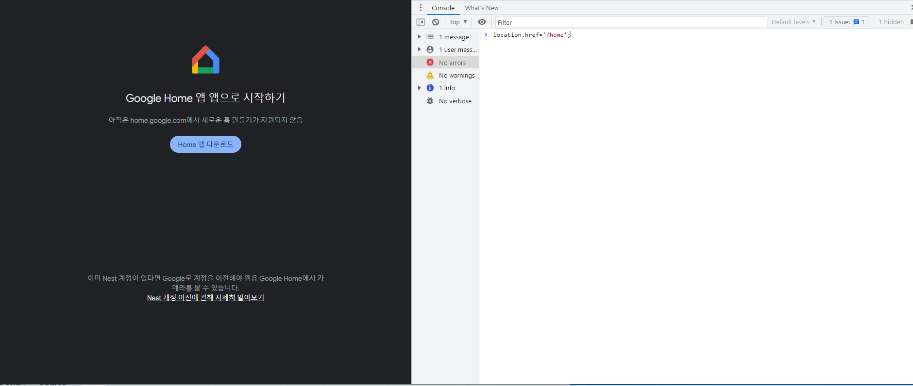
Task: Click the 이미 Nest 계정이 있다면 paragraph
Action: (x=205, y=283)
